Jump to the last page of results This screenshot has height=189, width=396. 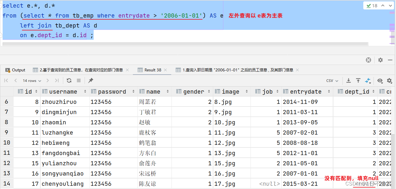coord(56,81)
